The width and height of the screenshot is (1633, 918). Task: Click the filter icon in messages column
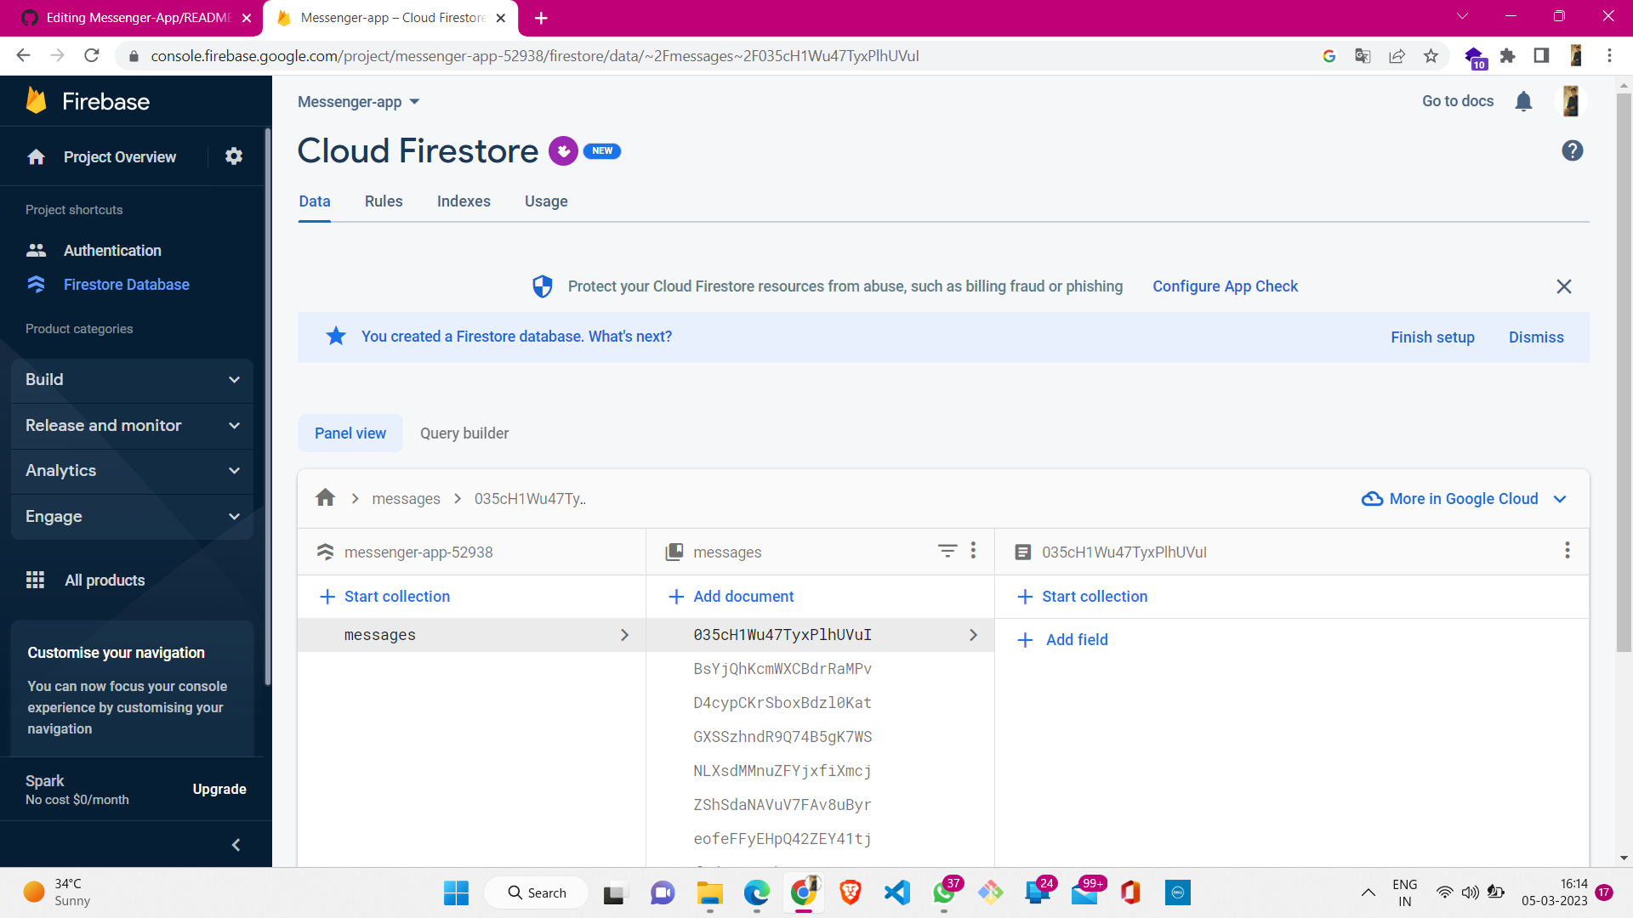pyautogui.click(x=947, y=552)
